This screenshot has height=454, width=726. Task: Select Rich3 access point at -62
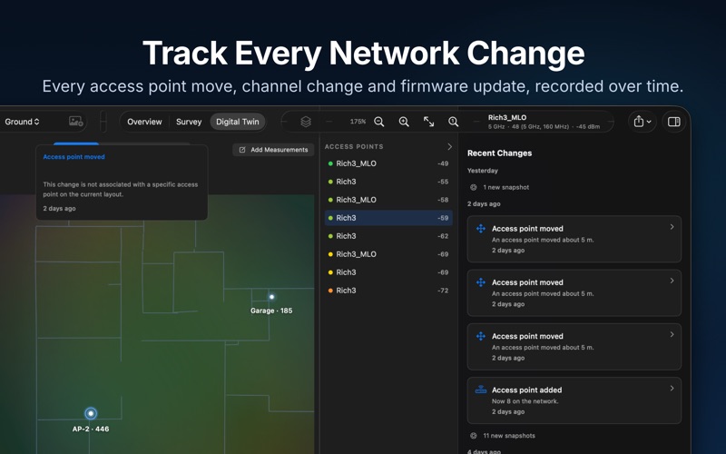(388, 236)
